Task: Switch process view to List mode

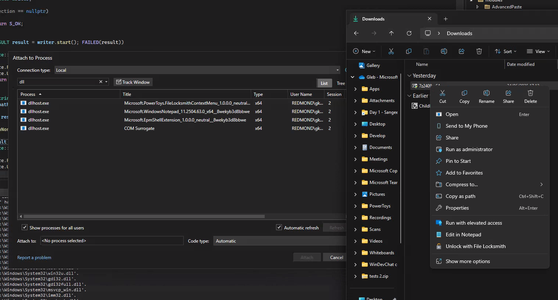Action: (324, 83)
